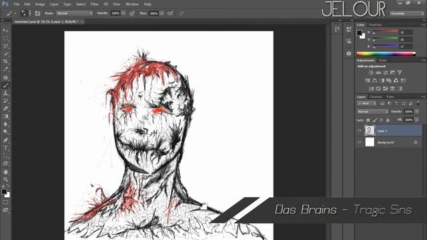Select the Brush tool in the toolbox

(5, 85)
